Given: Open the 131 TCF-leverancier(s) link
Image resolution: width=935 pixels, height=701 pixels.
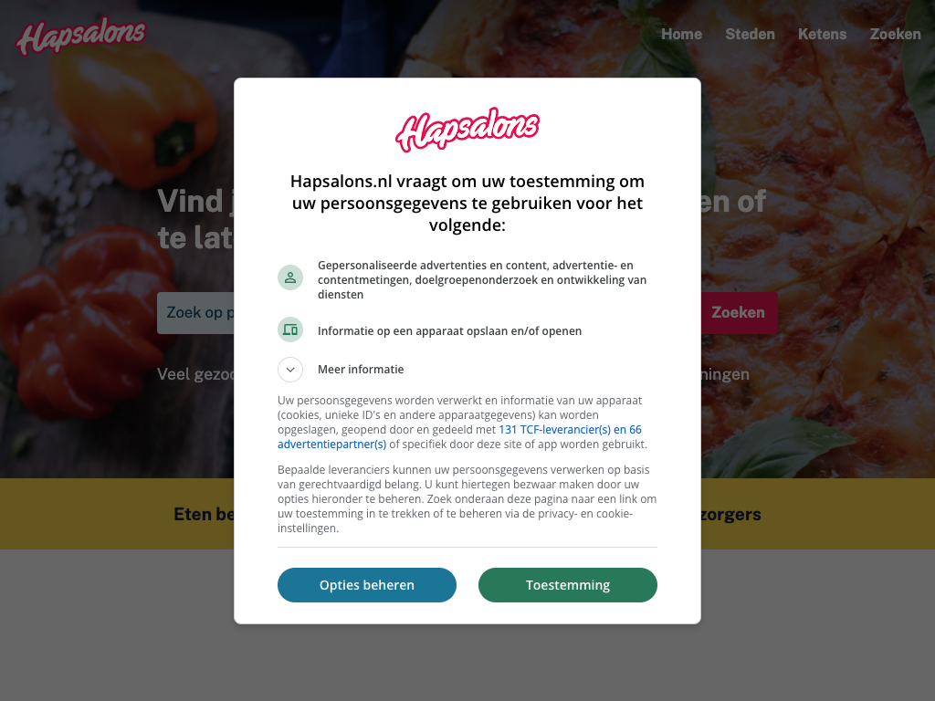Looking at the screenshot, I should (x=554, y=430).
